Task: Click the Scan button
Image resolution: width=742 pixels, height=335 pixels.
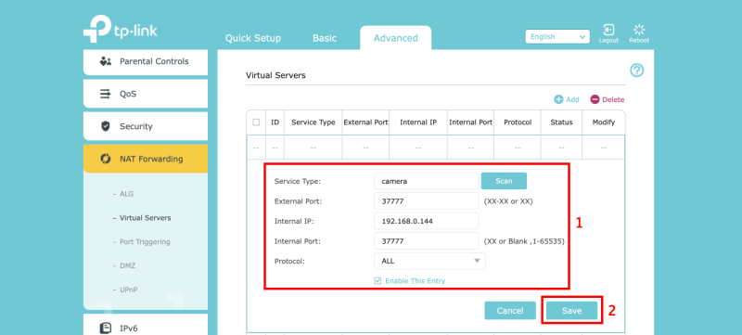Action: pyautogui.click(x=504, y=181)
